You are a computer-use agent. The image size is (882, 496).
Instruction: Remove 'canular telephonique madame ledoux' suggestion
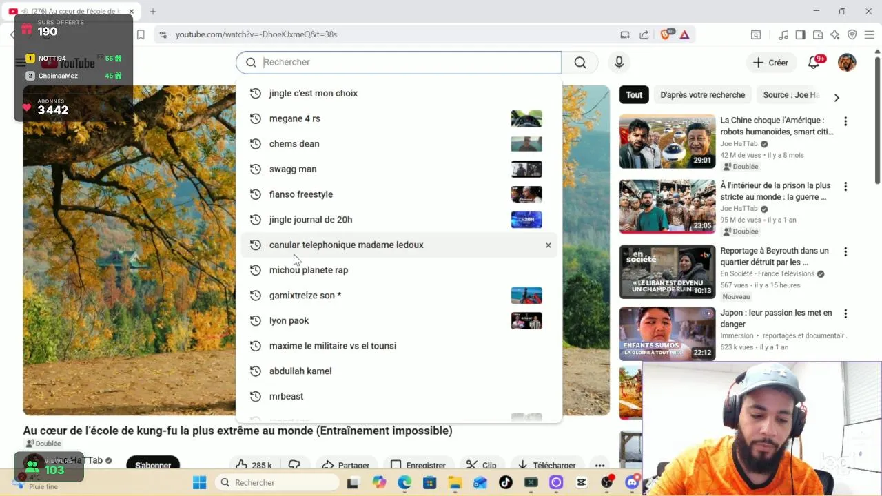[548, 245]
